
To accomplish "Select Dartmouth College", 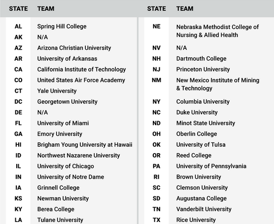I will (201, 59).
